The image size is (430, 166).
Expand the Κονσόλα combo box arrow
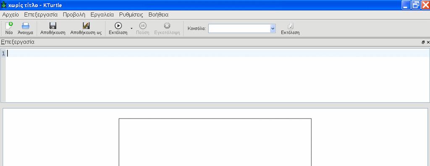[x=273, y=29]
